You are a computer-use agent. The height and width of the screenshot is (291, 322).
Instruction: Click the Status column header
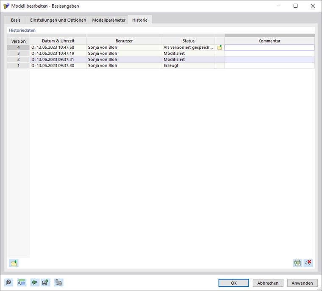click(189, 41)
